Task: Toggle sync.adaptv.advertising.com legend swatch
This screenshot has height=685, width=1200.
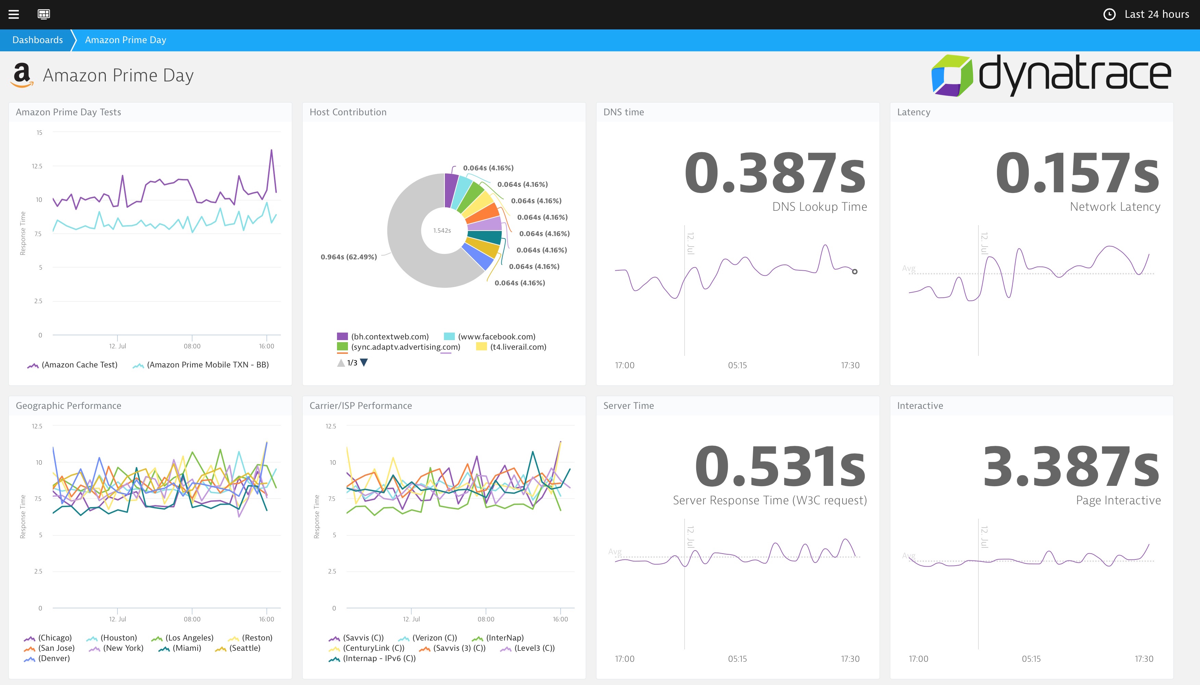Action: point(342,347)
